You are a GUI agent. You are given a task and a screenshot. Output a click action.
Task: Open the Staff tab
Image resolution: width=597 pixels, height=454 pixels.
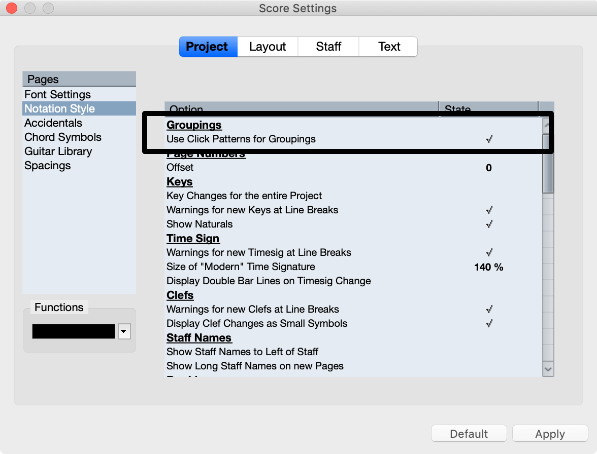tap(328, 47)
